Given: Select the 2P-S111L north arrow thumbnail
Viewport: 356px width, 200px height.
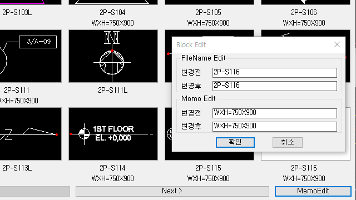Looking at the screenshot, I should click(113, 56).
